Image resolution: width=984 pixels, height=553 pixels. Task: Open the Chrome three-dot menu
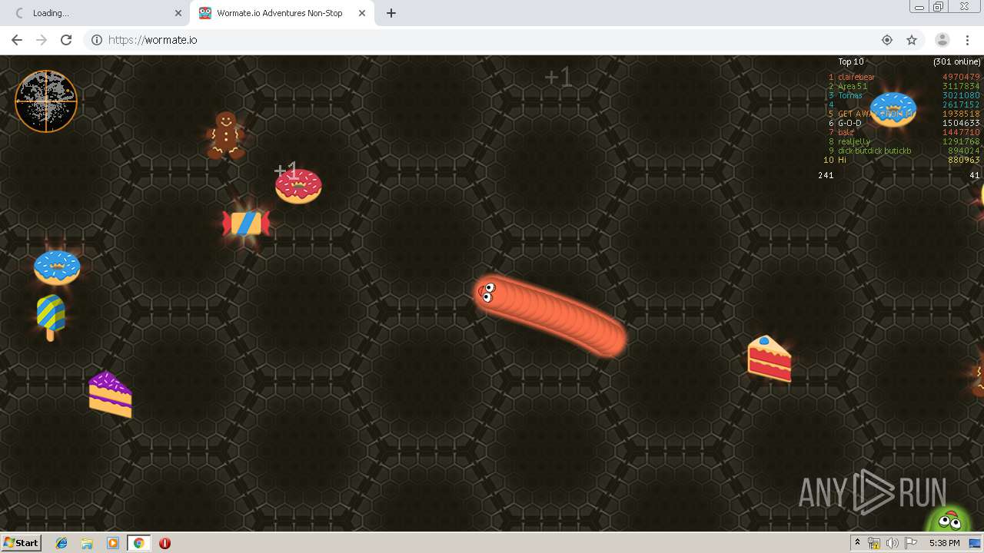click(967, 40)
